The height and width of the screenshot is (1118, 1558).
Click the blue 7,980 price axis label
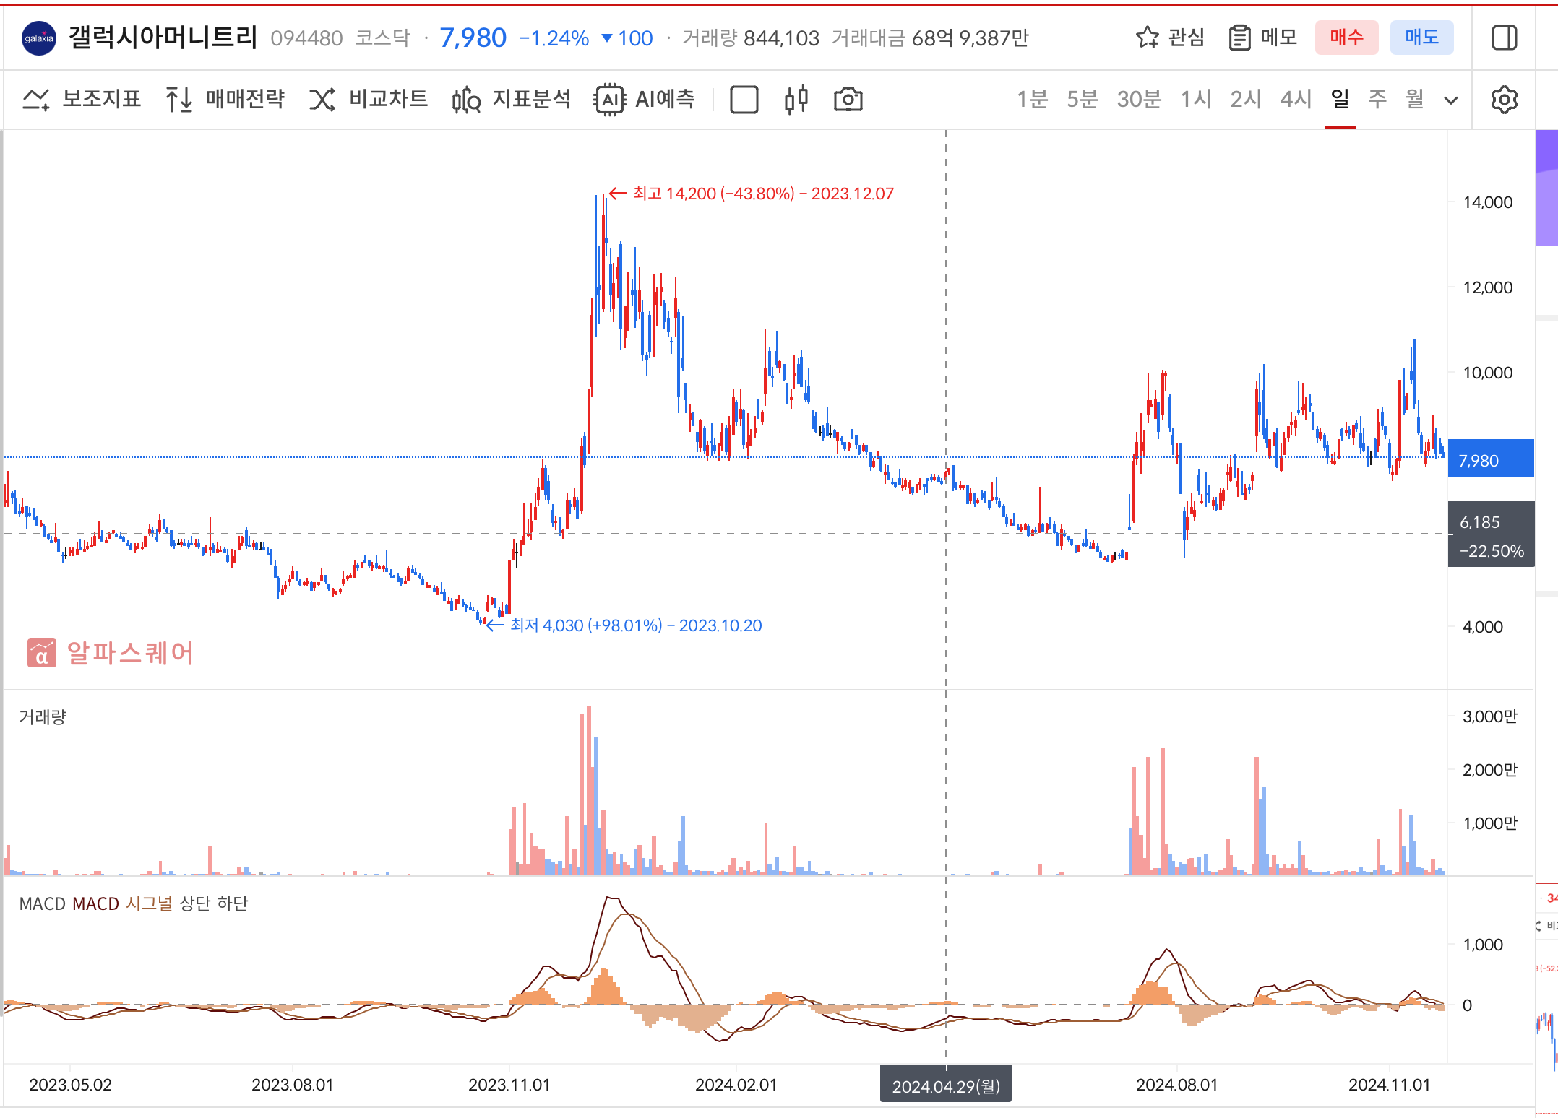point(1491,458)
